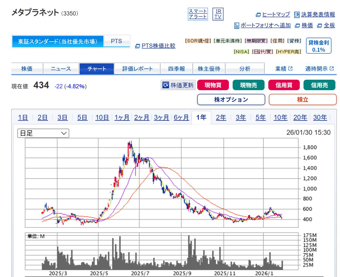
Task: Select the 6ヶ月 chart period
Action: tap(181, 117)
